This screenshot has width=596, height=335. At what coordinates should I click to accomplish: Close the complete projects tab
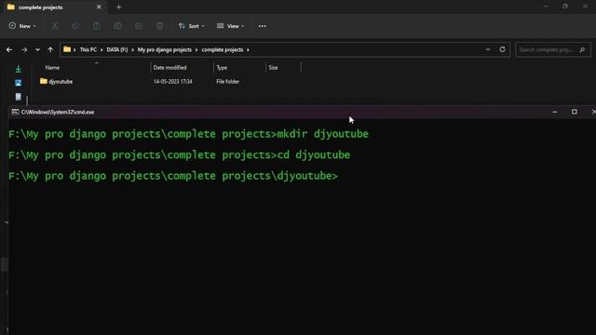click(x=99, y=7)
